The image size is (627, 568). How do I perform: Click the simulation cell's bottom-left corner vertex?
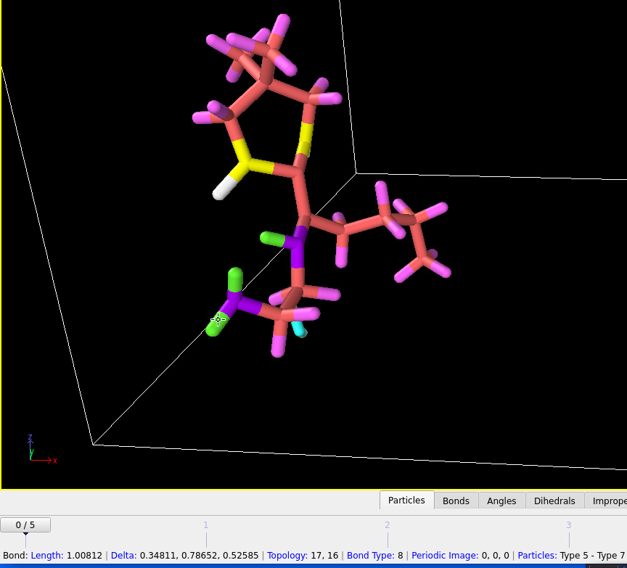93,444
